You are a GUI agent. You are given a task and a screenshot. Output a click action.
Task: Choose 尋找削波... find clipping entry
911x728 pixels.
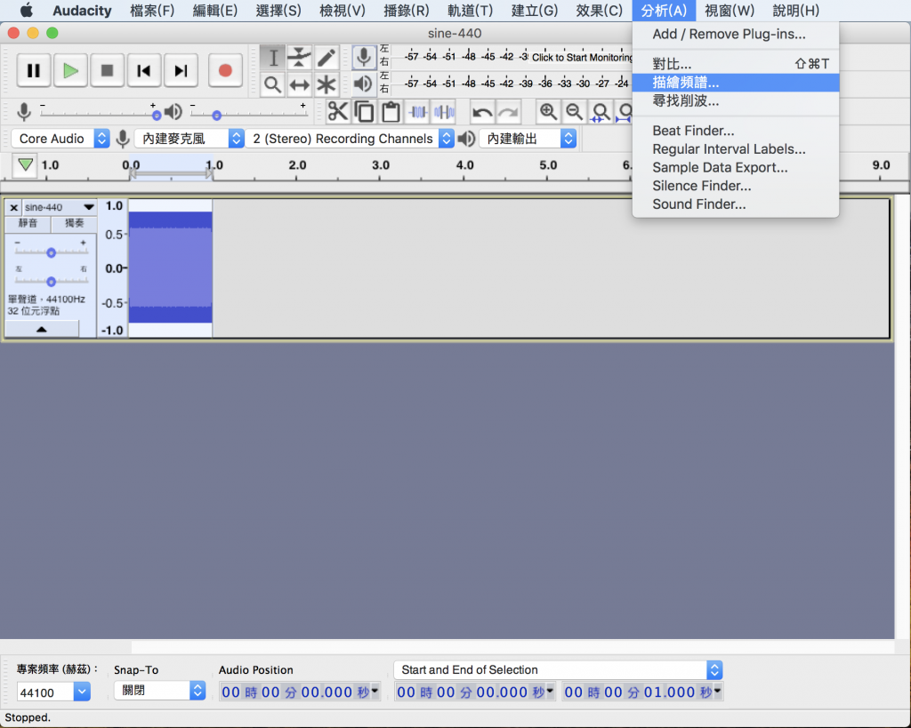(x=736, y=101)
